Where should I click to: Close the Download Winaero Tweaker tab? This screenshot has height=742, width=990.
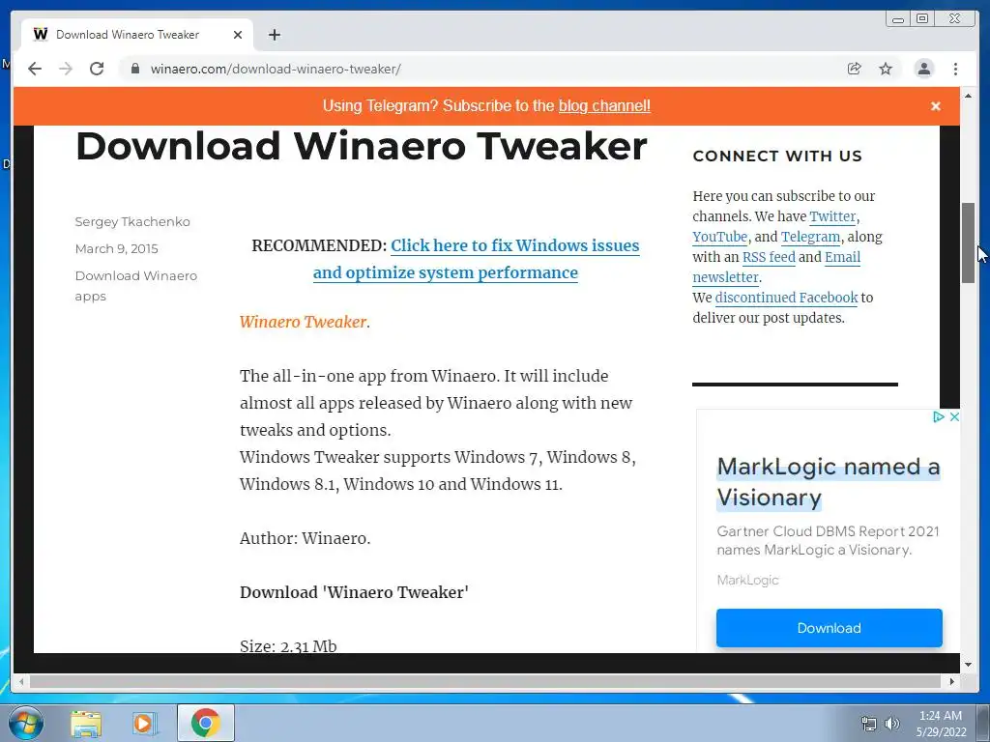pyautogui.click(x=238, y=35)
